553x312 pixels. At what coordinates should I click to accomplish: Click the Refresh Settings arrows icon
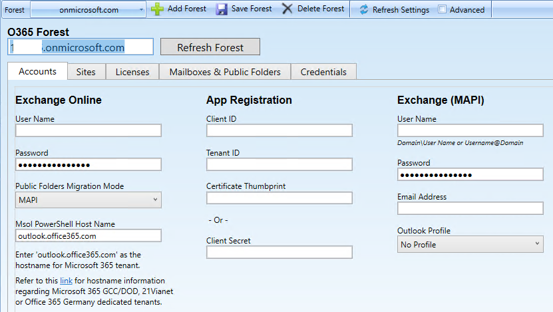(x=363, y=9)
